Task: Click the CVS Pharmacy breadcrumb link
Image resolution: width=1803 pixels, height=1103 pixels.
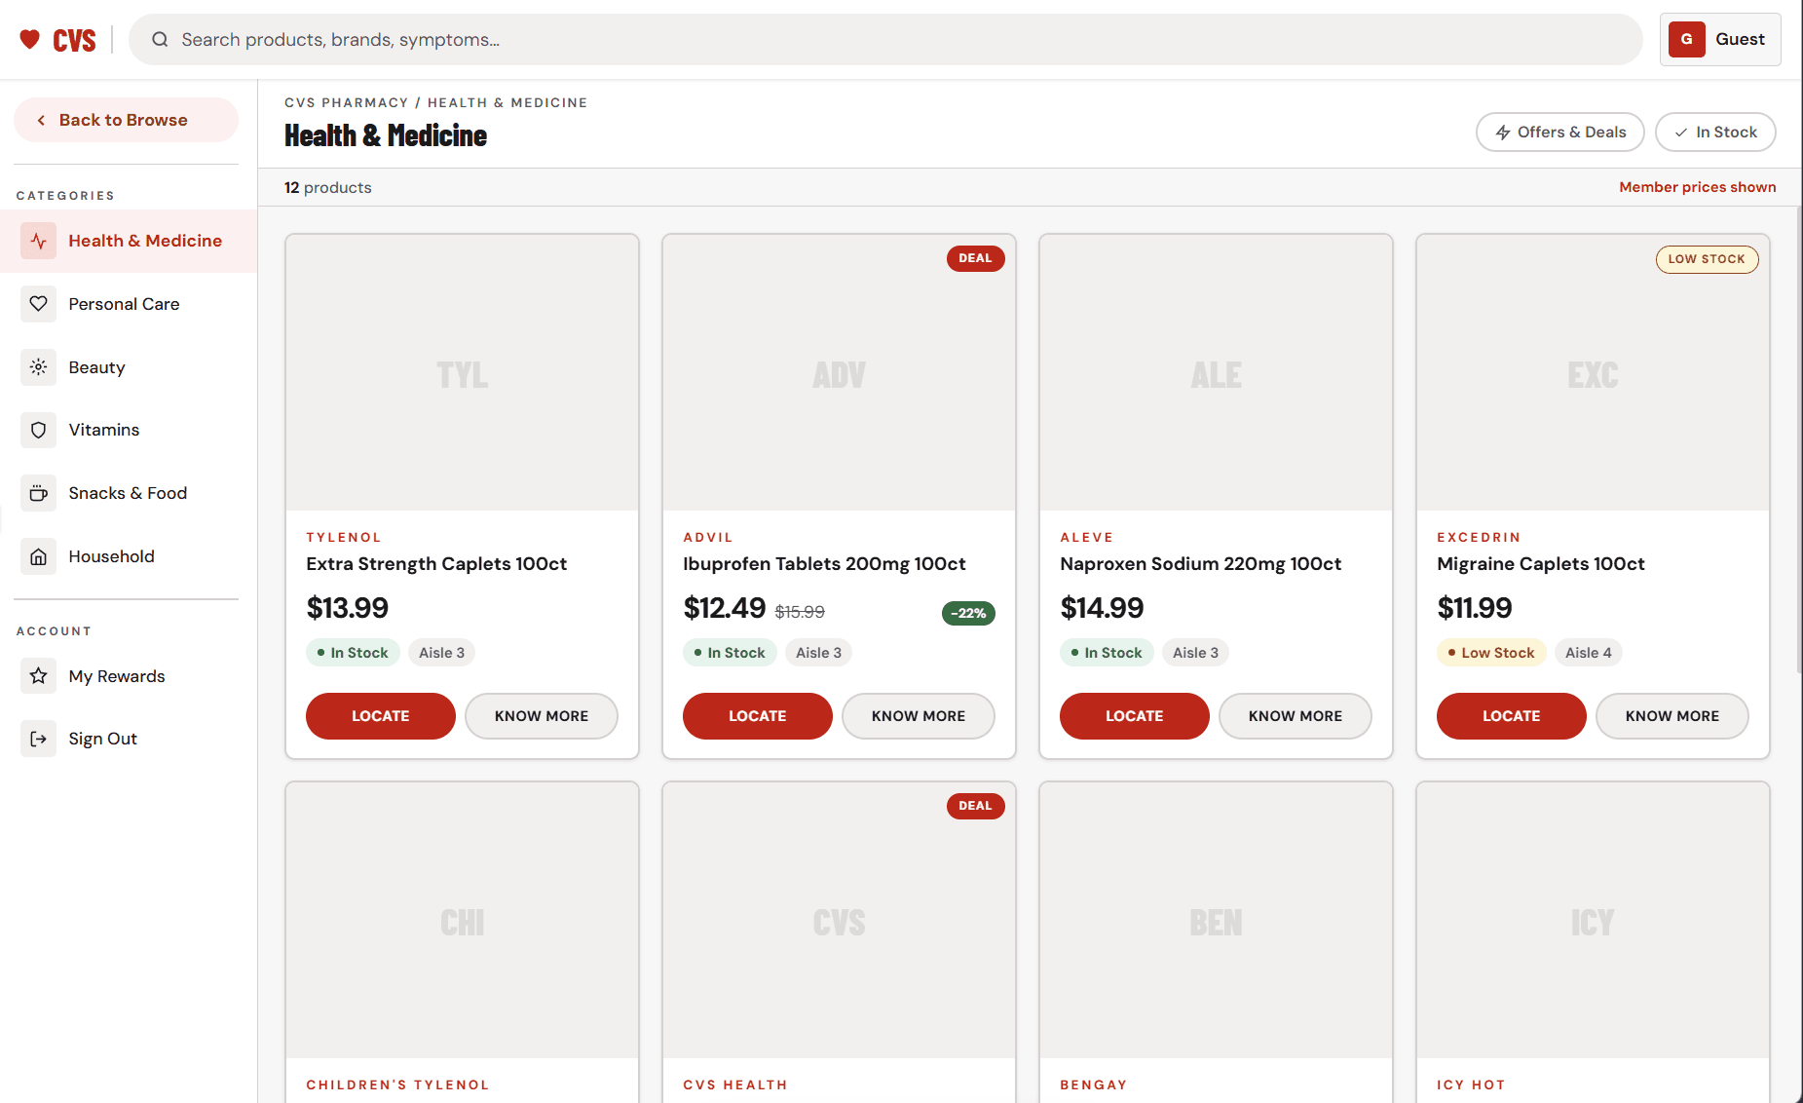Action: click(x=346, y=102)
